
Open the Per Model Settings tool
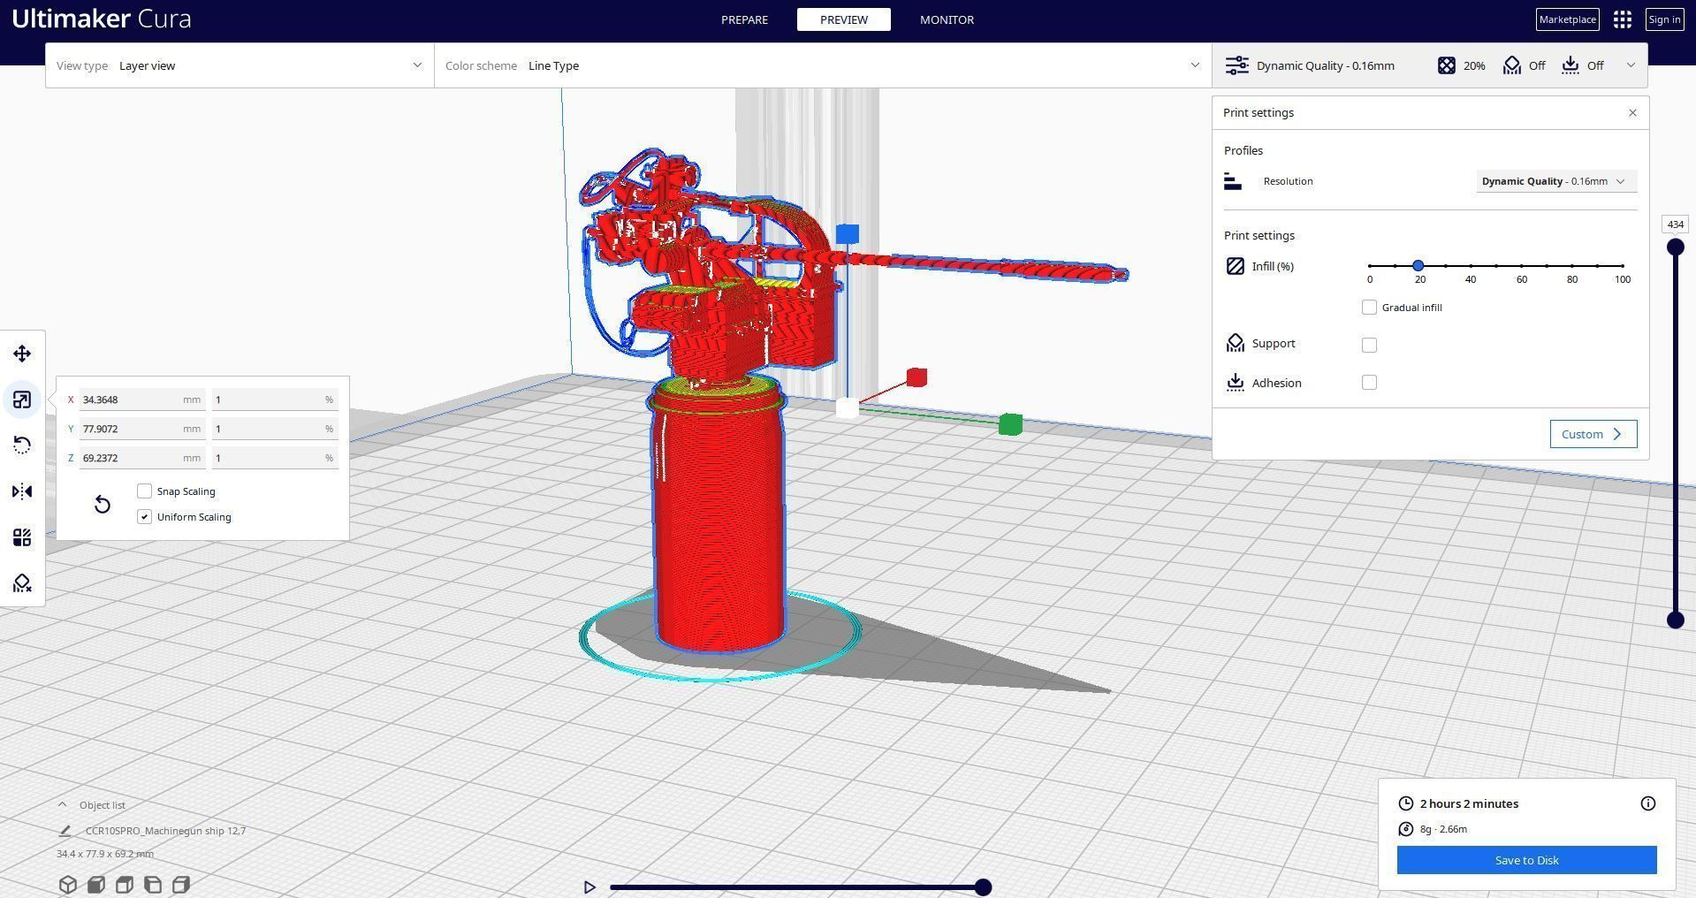(22, 537)
